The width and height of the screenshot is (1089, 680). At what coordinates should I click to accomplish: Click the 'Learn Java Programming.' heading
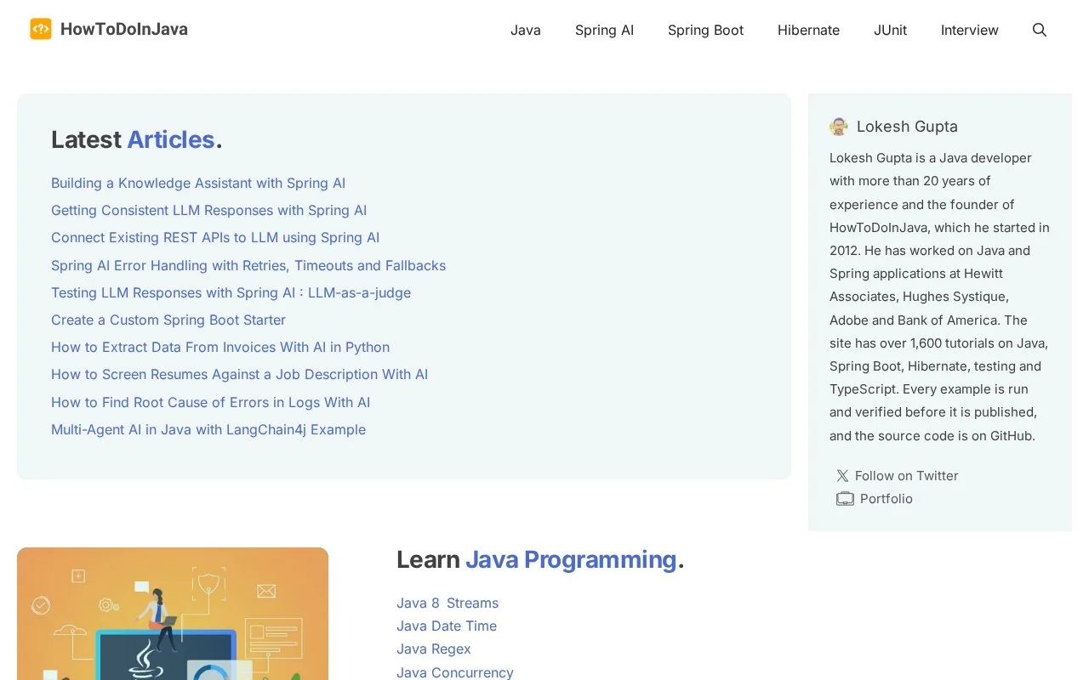point(540,559)
